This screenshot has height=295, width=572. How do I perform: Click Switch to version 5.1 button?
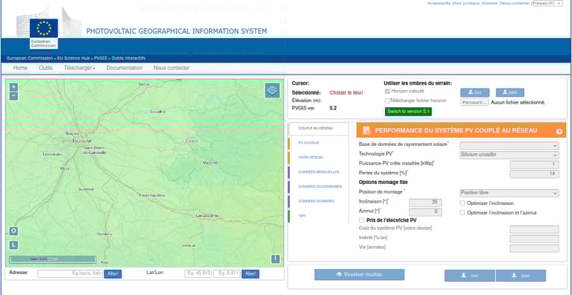[x=408, y=112]
